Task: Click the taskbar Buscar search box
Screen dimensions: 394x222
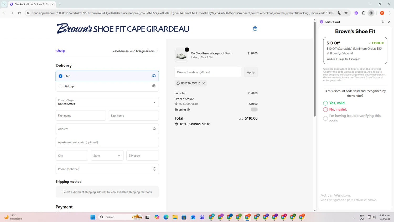Action: [x=120, y=217]
